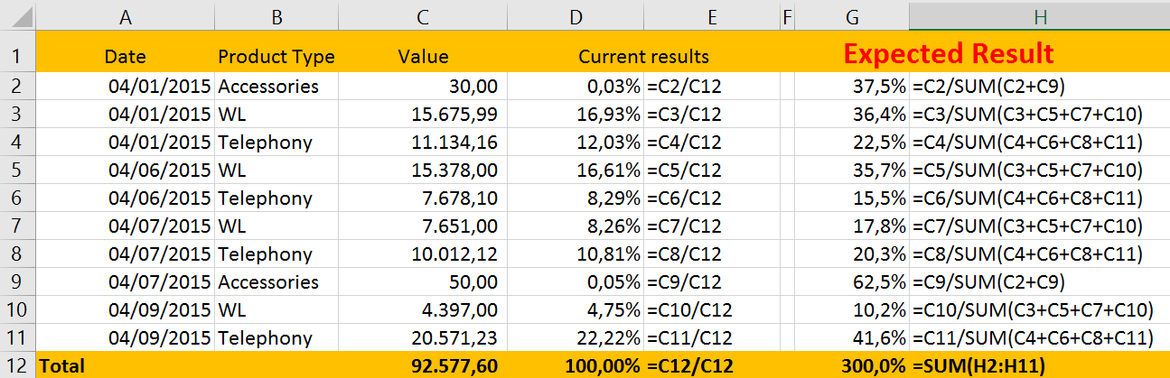
Task: Select row 5 header
Action: click(17, 170)
